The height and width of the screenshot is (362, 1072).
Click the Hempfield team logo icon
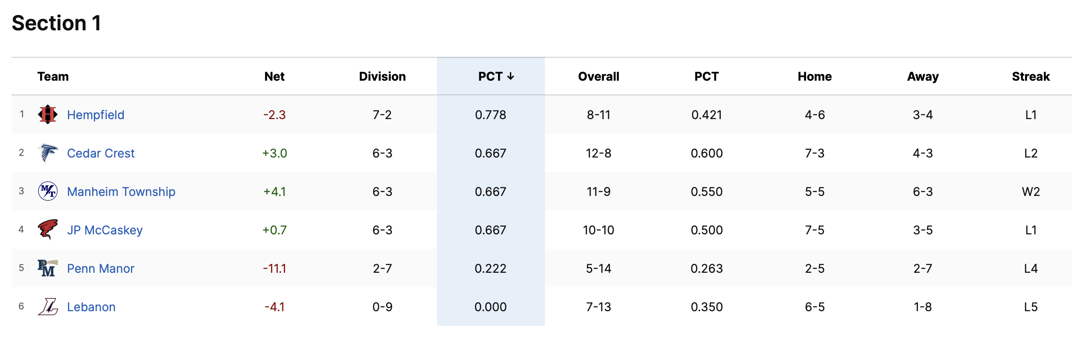[48, 114]
